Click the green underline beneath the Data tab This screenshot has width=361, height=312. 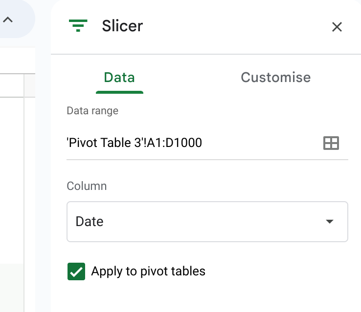point(119,92)
